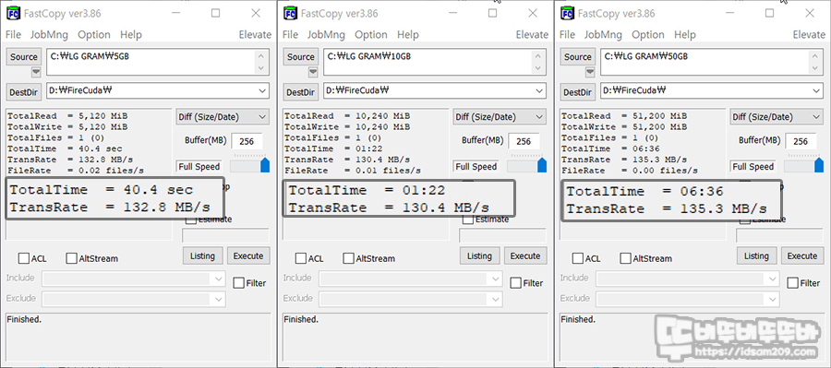This screenshot has height=368, width=831.
Task: Toggle the ACL checkbox in the 50GB window
Action: (x=578, y=258)
